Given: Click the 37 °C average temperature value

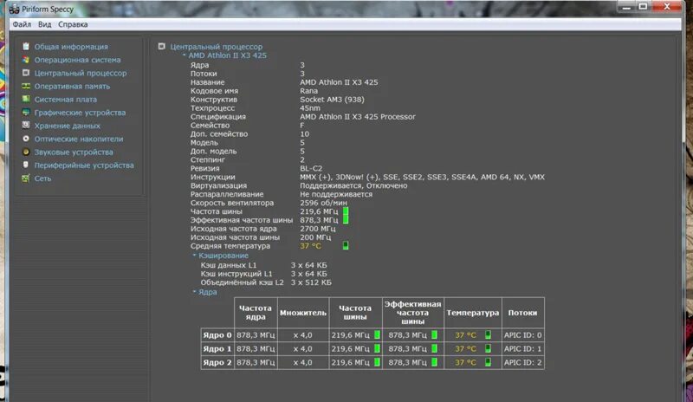Looking at the screenshot, I should point(311,246).
